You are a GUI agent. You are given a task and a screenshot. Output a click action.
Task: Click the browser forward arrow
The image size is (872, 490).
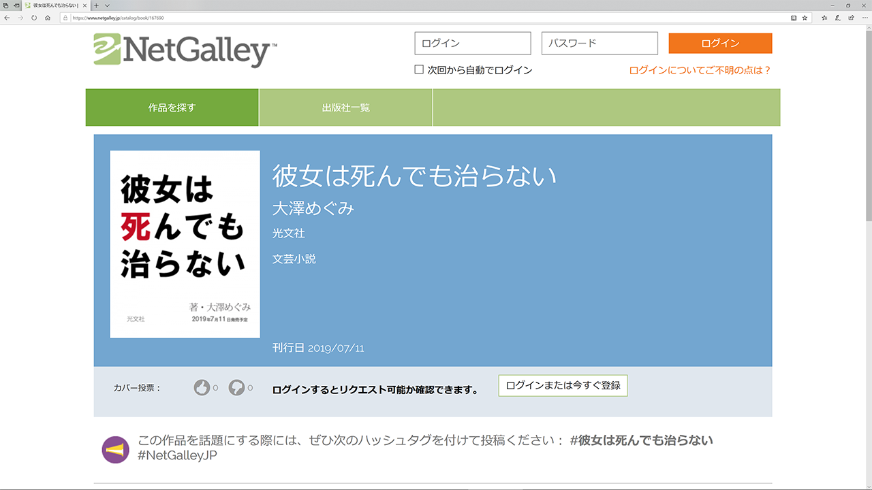[20, 18]
